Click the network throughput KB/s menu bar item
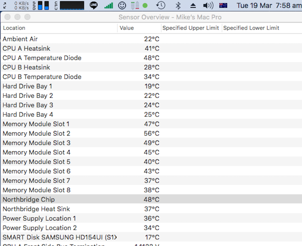The width and height of the screenshot is (302, 246). coord(21,6)
